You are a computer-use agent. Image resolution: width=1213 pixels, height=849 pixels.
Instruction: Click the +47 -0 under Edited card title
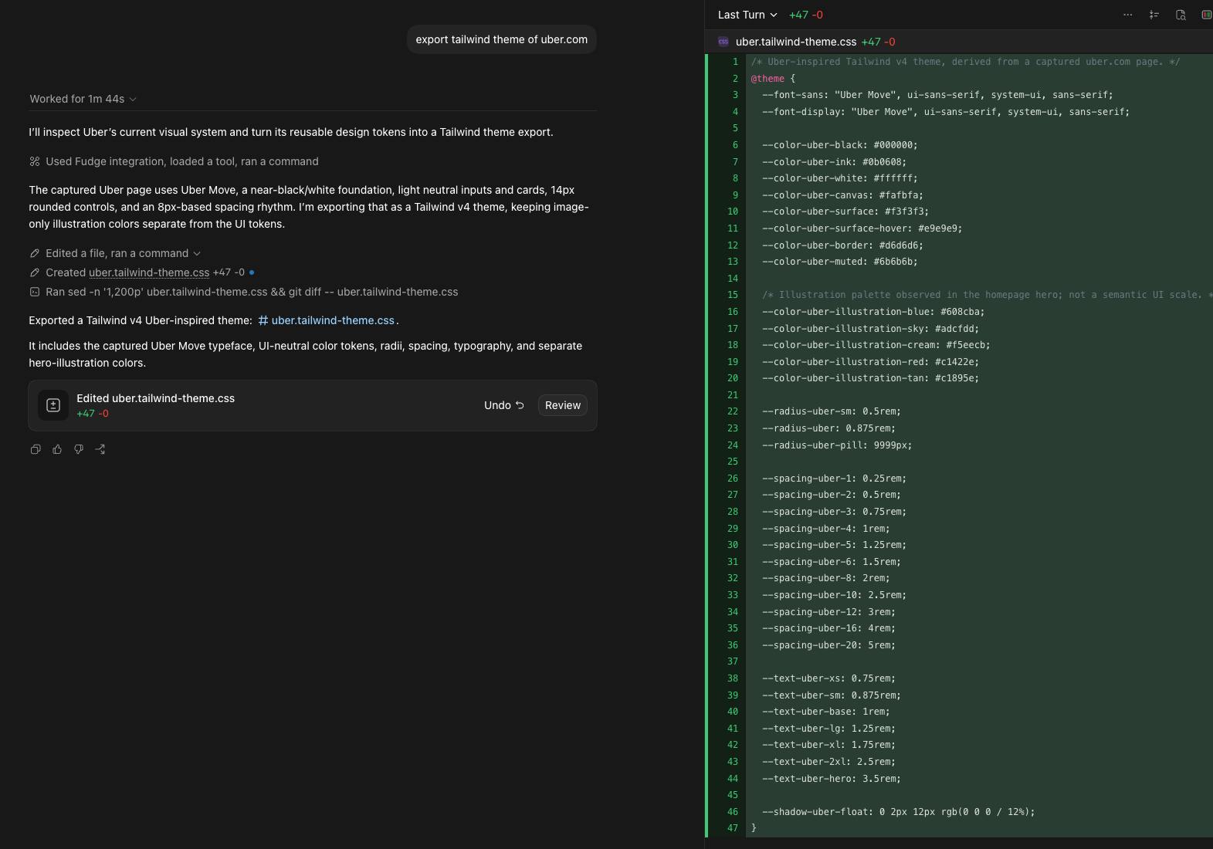click(93, 414)
